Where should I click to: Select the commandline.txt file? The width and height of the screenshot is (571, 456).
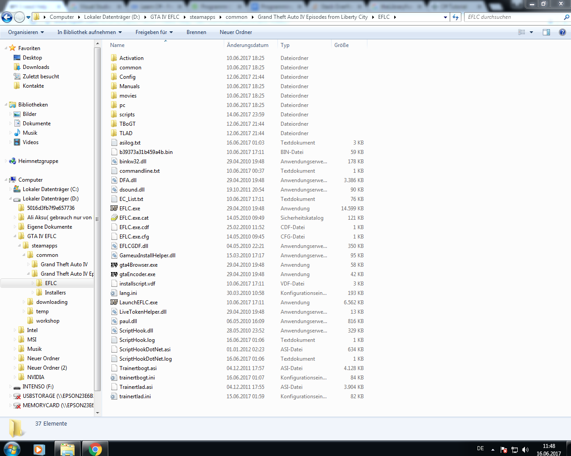(x=139, y=171)
